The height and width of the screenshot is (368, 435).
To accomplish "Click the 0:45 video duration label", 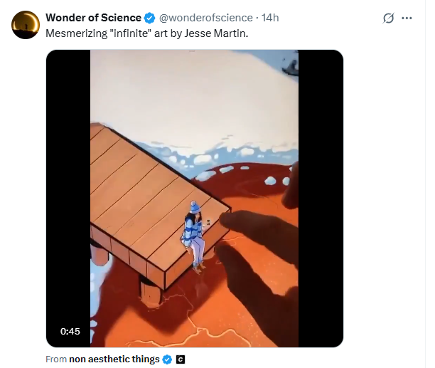I will point(70,331).
